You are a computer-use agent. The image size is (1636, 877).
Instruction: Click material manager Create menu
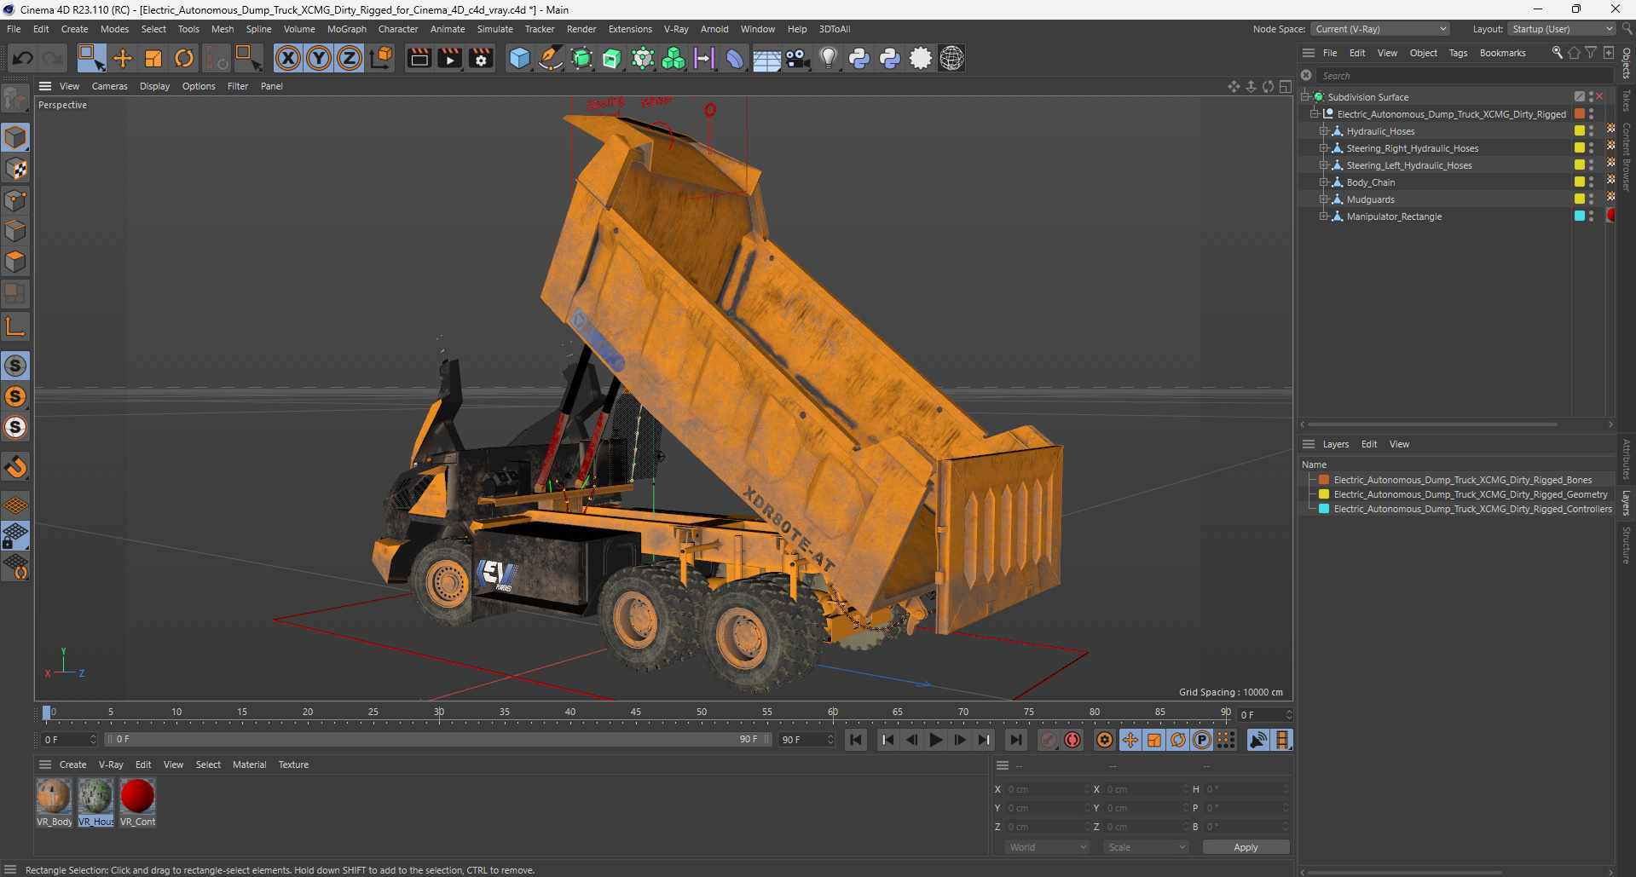[x=72, y=764]
